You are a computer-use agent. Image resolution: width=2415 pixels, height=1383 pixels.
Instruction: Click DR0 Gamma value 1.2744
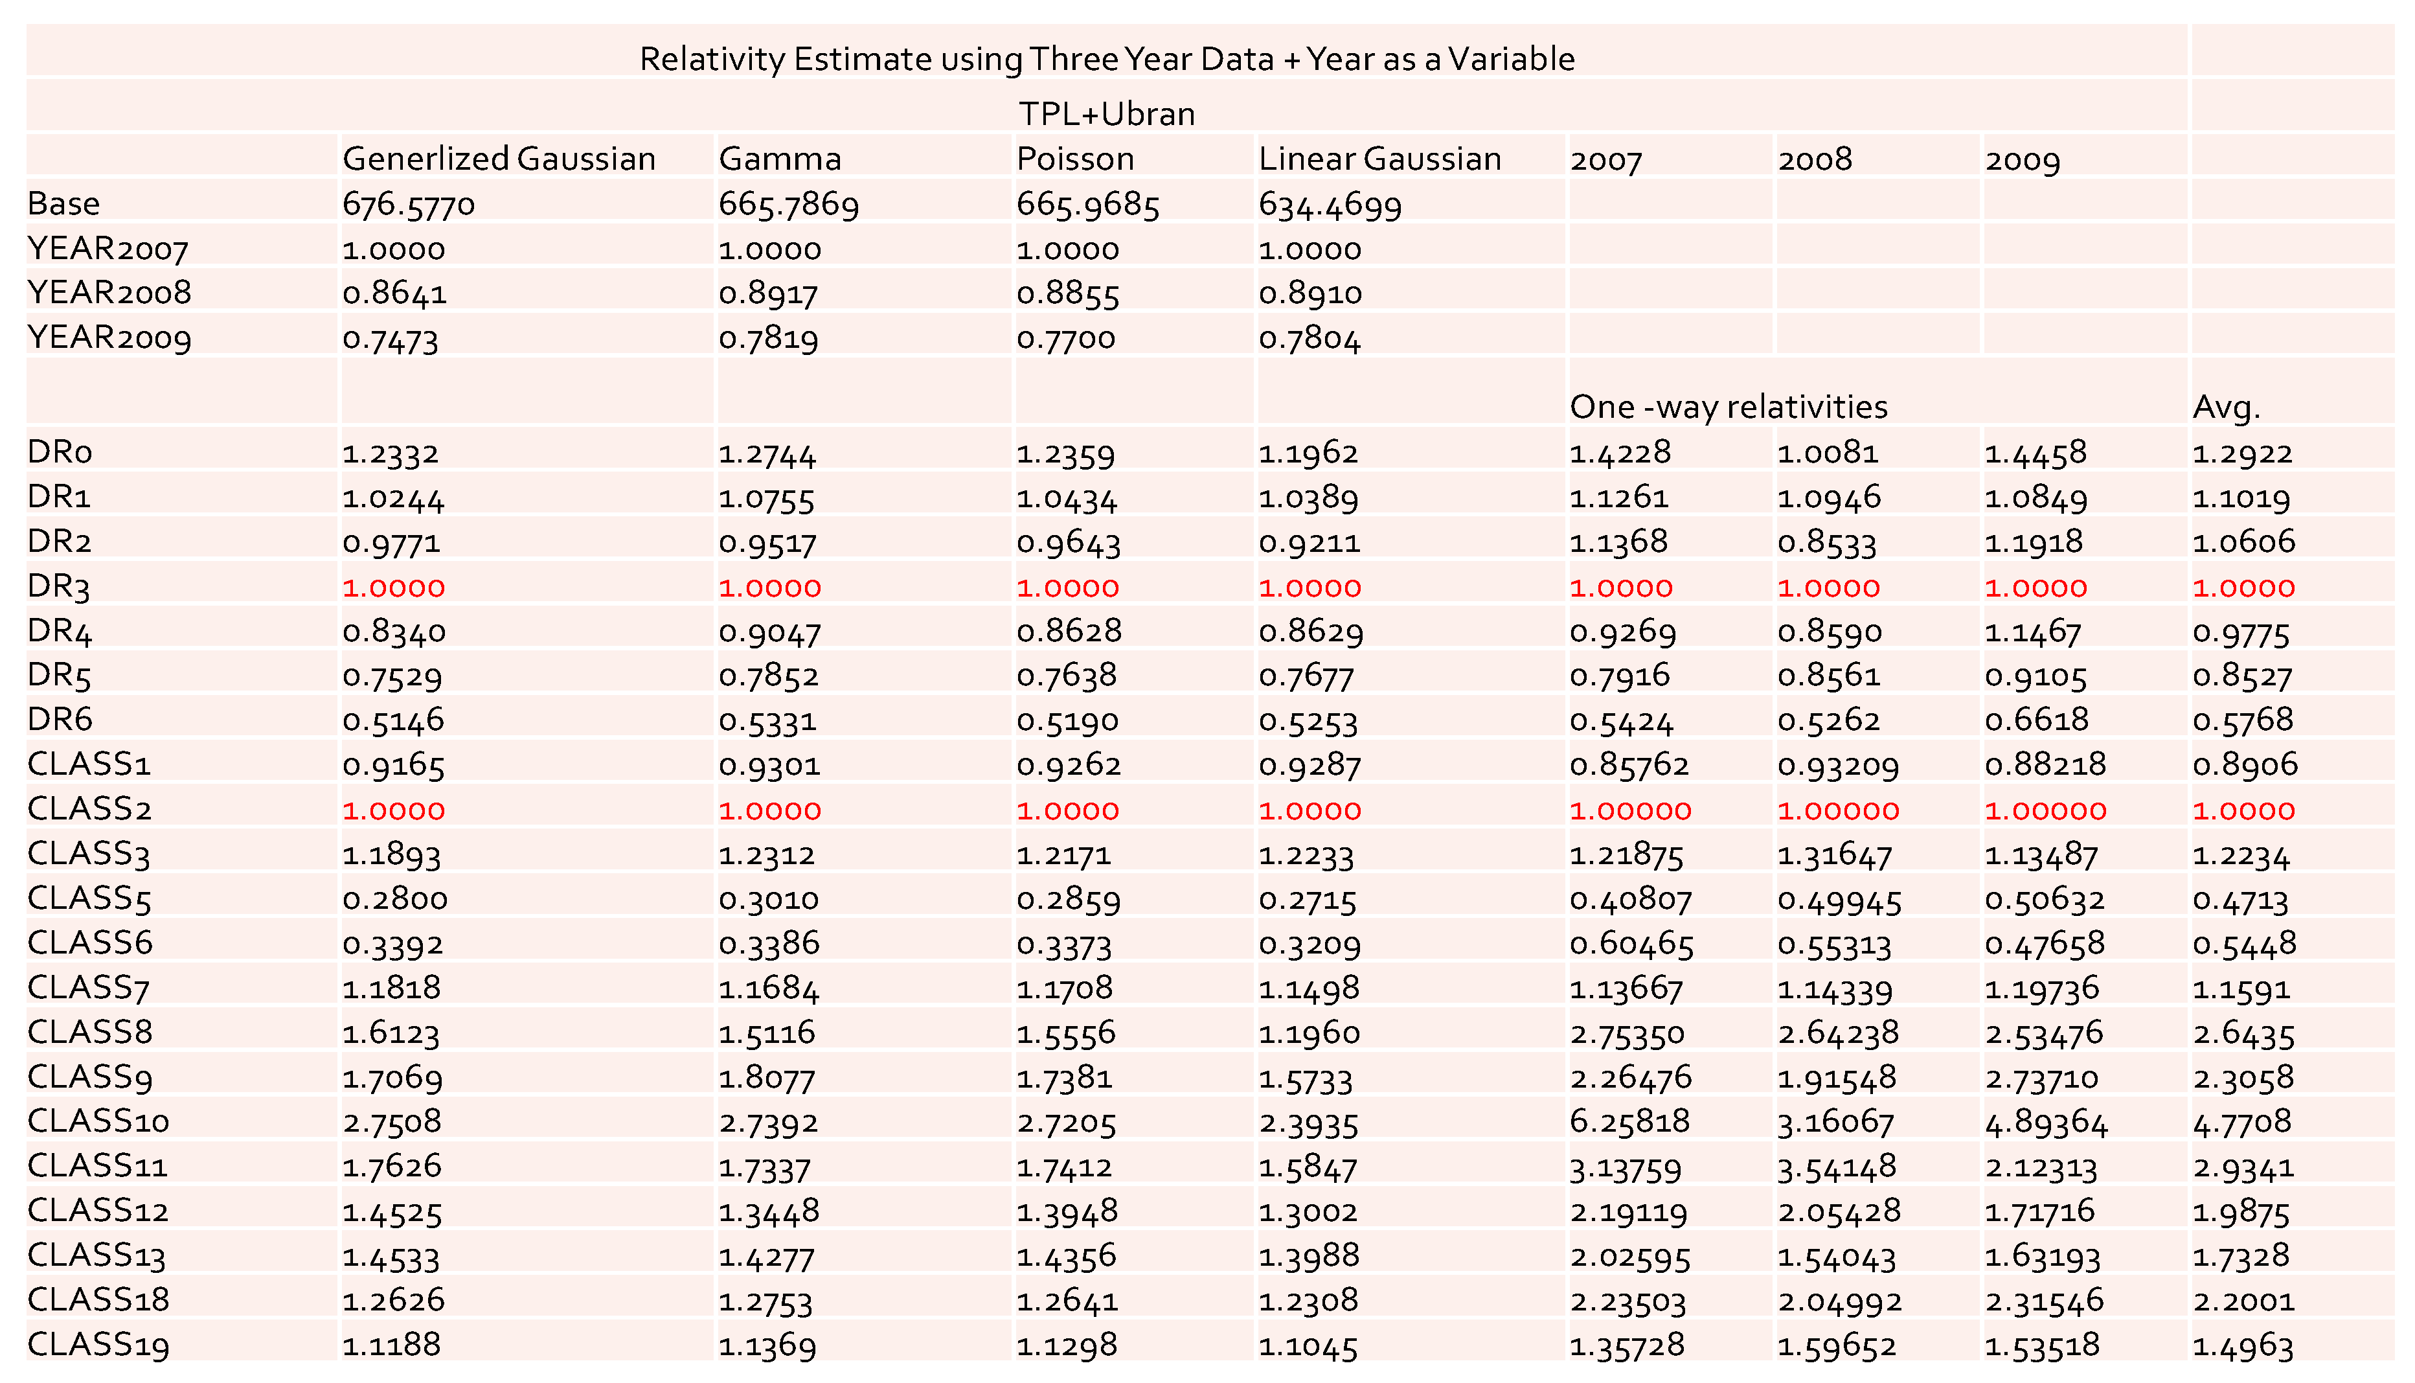pyautogui.click(x=766, y=454)
